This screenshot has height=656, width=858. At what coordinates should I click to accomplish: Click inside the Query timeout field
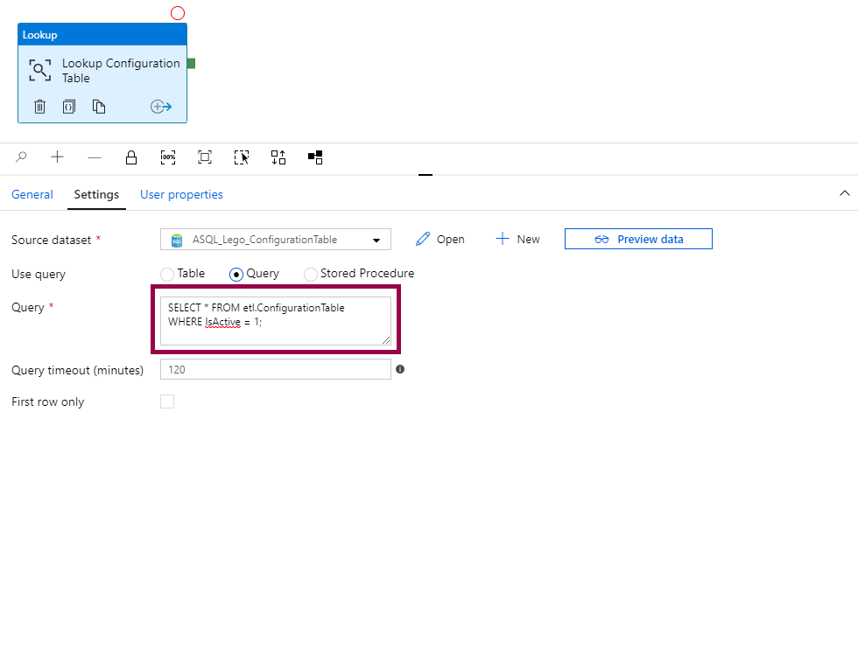coord(276,370)
